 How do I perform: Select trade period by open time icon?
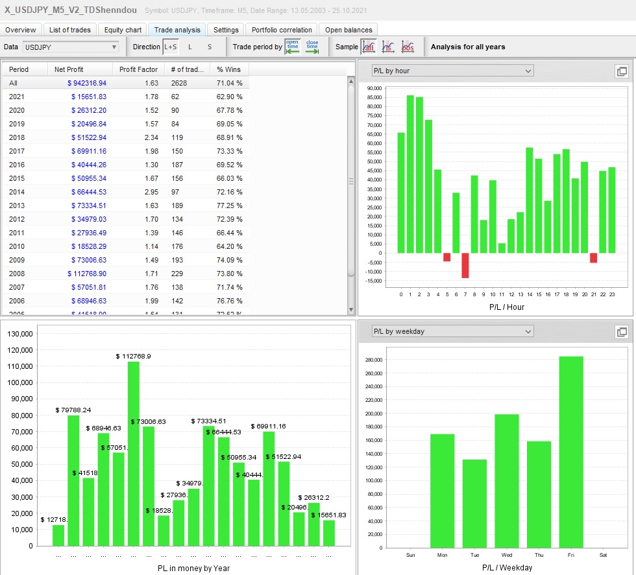click(293, 47)
